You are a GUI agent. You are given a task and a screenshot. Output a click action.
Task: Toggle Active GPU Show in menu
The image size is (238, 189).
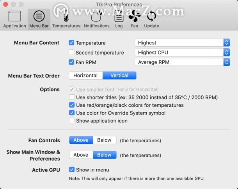[72, 170]
